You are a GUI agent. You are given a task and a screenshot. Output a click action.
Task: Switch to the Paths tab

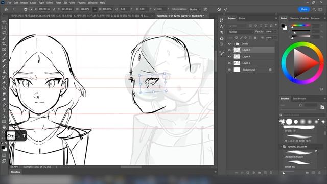pyautogui.click(x=242, y=18)
